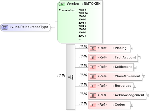Select the Settlement reference name
The image size is (149, 111).
(123, 67)
